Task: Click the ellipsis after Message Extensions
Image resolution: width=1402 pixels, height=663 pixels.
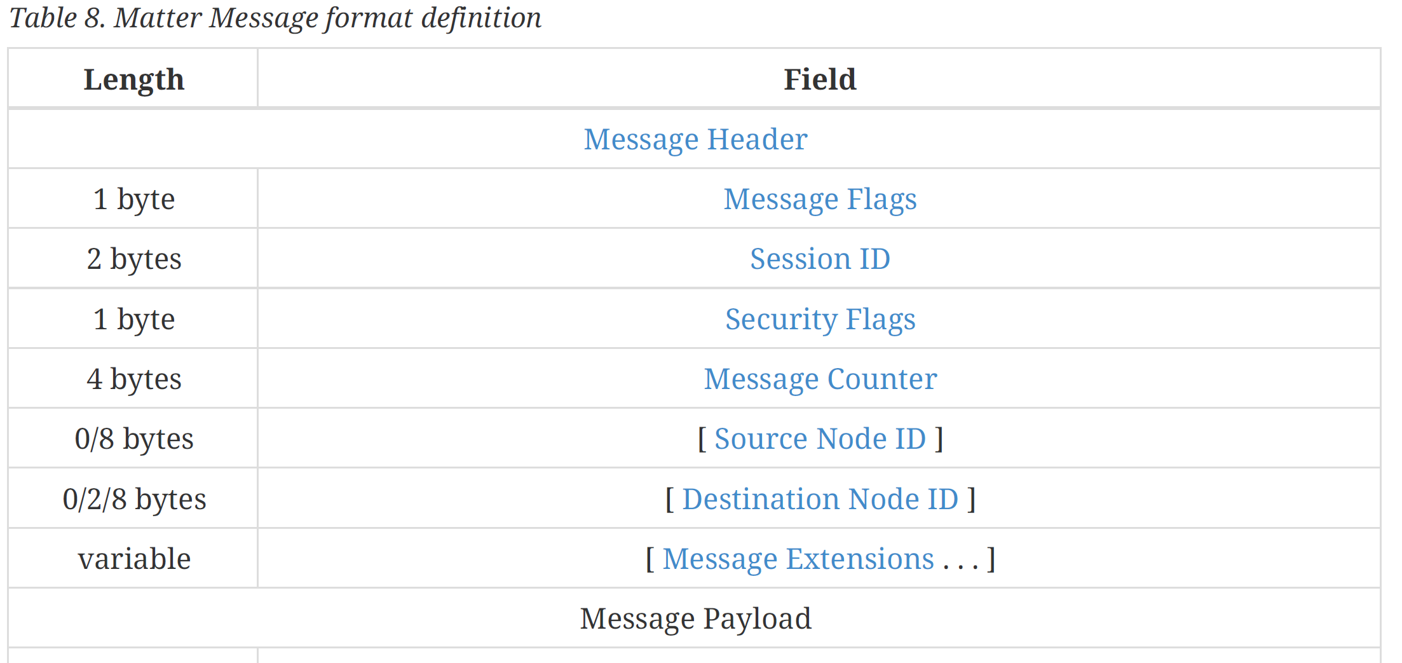Action: click(x=960, y=561)
